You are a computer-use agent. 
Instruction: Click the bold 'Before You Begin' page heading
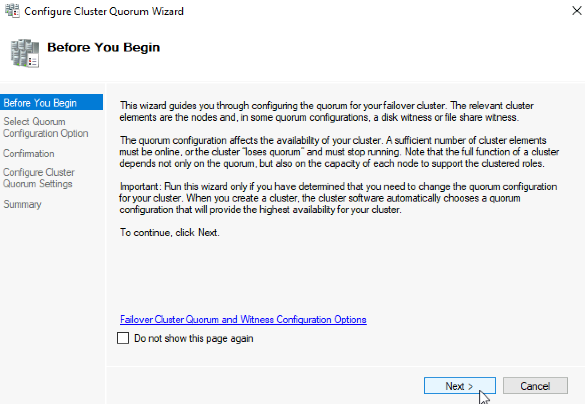(x=103, y=48)
